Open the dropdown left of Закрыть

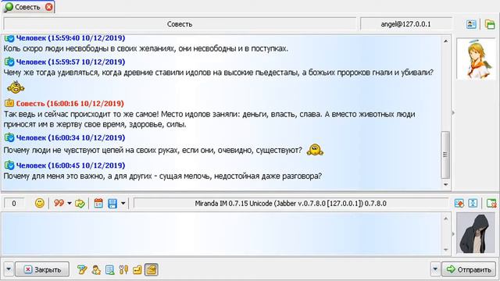9,269
